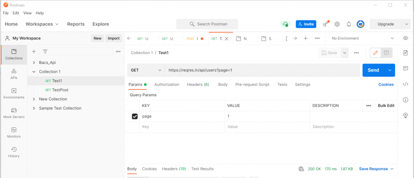Open the History sidebar panel
414x178 pixels.
tap(14, 153)
